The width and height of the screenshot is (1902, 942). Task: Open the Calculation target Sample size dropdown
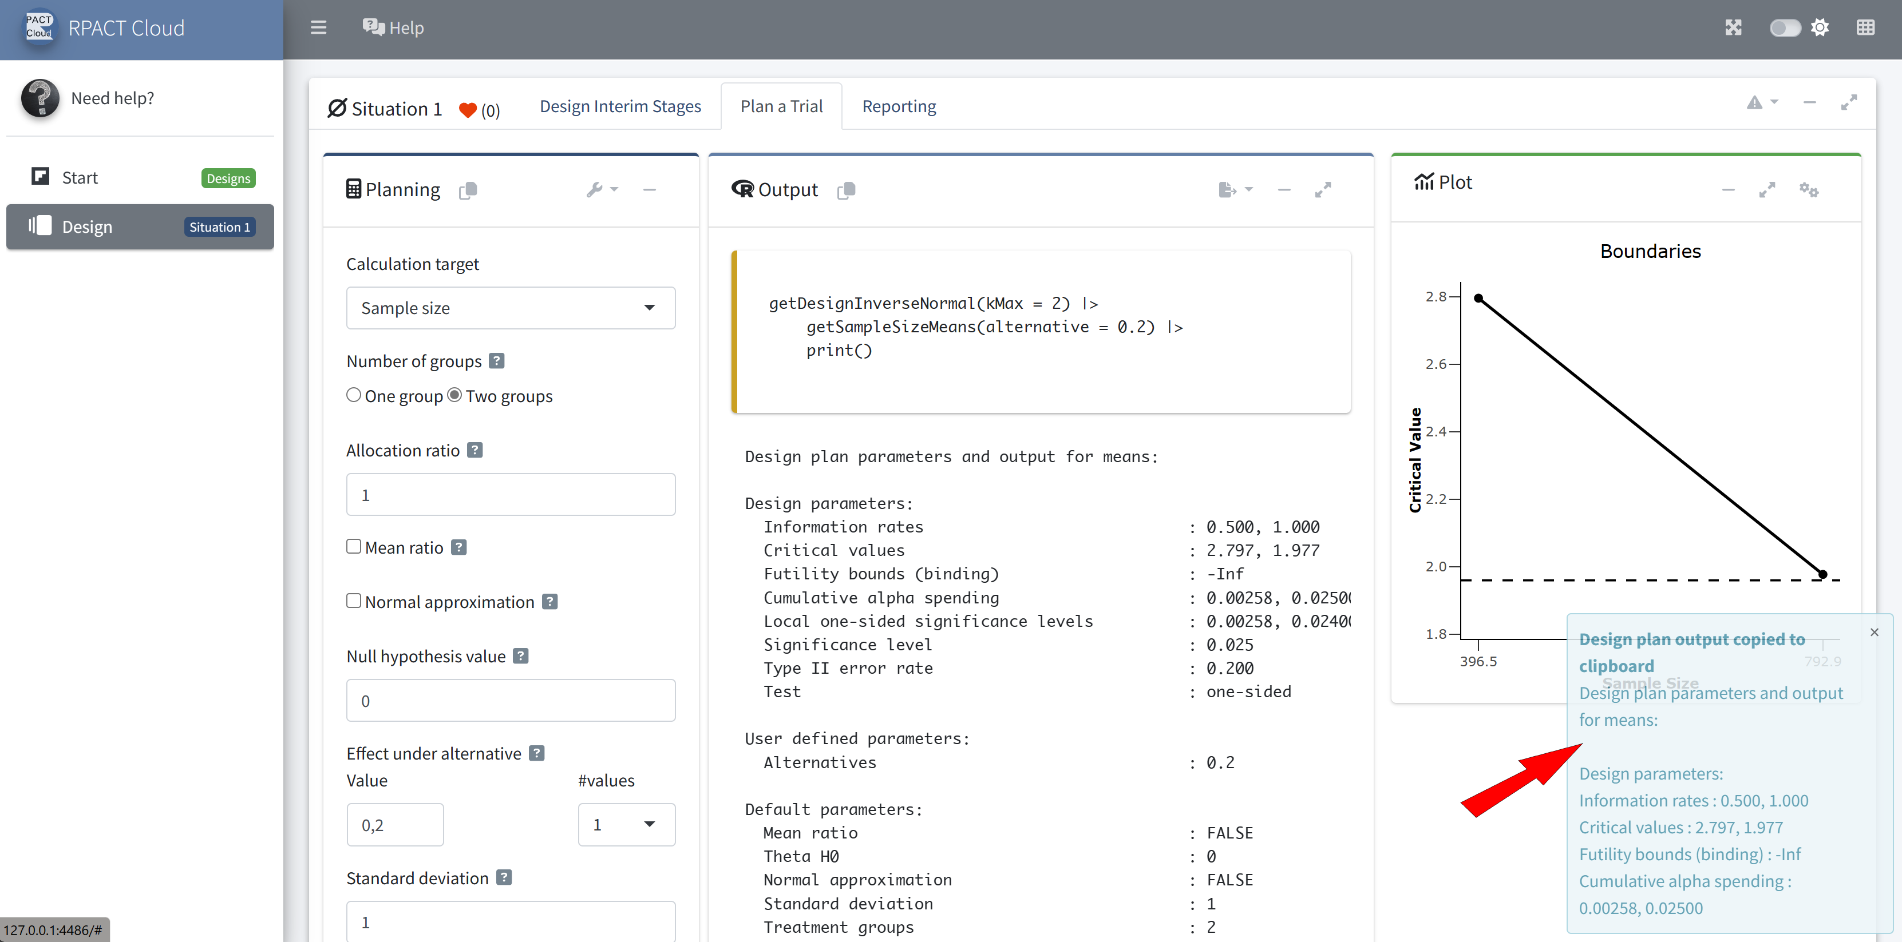tap(510, 308)
